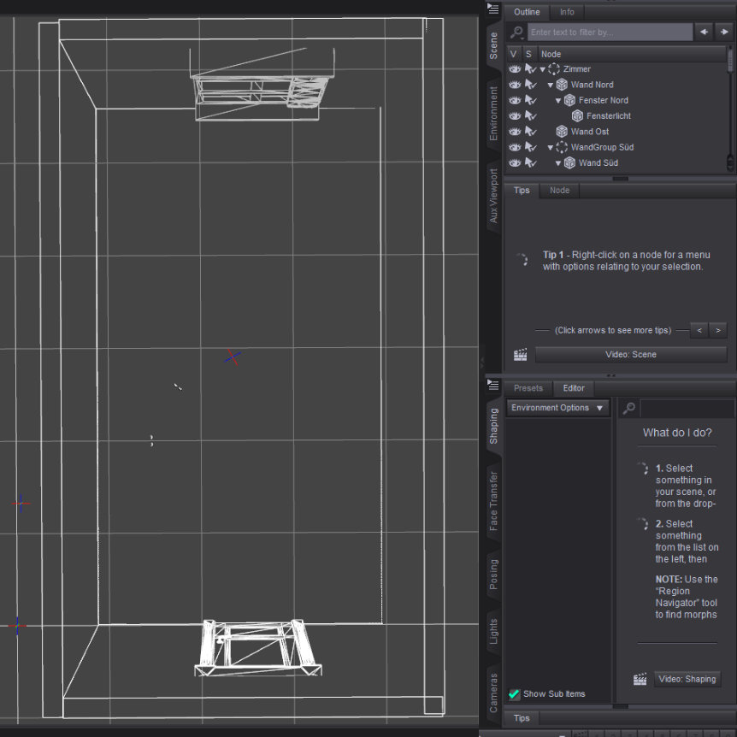Uncheck the Show Sub Items checkbox

pyautogui.click(x=515, y=694)
